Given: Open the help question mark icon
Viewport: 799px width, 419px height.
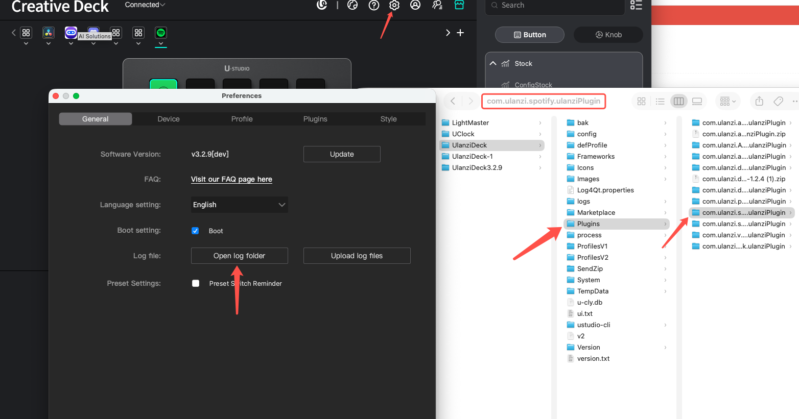Looking at the screenshot, I should click(374, 5).
